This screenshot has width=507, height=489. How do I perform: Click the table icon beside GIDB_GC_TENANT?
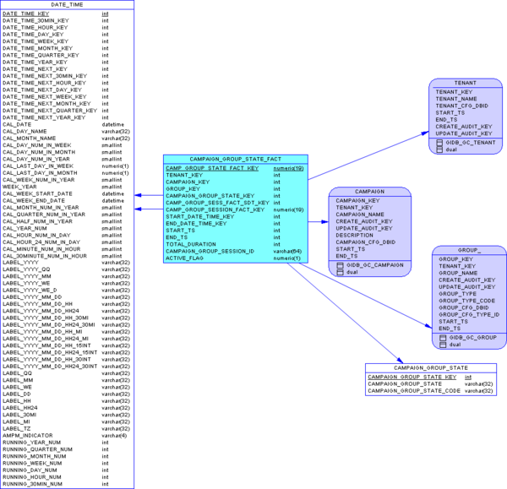click(x=439, y=143)
